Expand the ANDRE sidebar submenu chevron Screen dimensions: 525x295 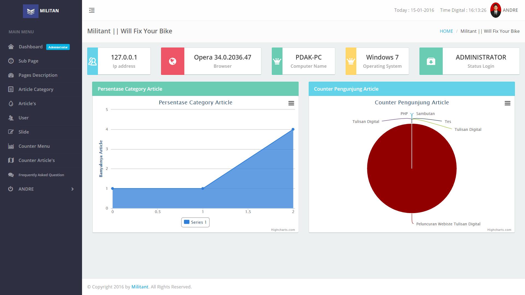point(72,189)
